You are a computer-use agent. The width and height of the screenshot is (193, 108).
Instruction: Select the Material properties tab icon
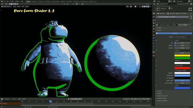[x=153, y=52]
